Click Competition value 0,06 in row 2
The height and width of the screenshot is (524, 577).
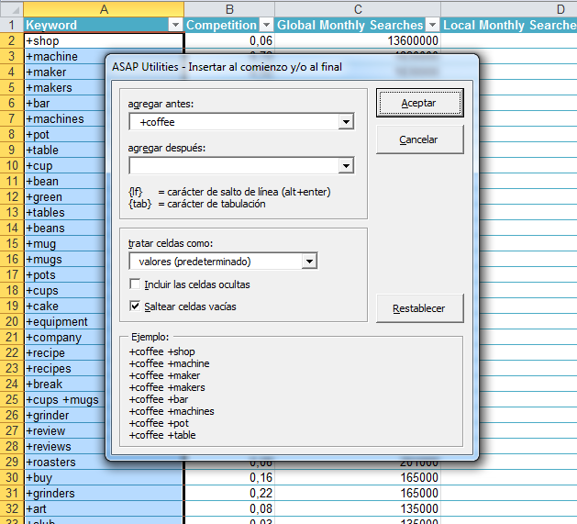[229, 40]
